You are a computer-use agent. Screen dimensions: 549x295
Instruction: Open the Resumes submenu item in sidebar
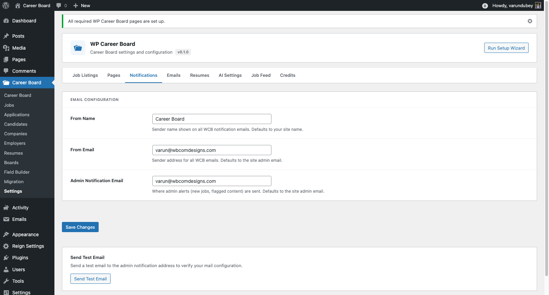click(x=14, y=153)
